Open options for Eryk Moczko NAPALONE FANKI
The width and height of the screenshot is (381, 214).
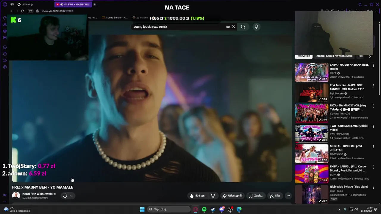pyautogui.click(x=373, y=86)
